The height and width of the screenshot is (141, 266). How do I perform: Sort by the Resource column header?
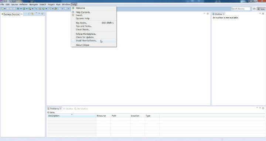(x=103, y=116)
